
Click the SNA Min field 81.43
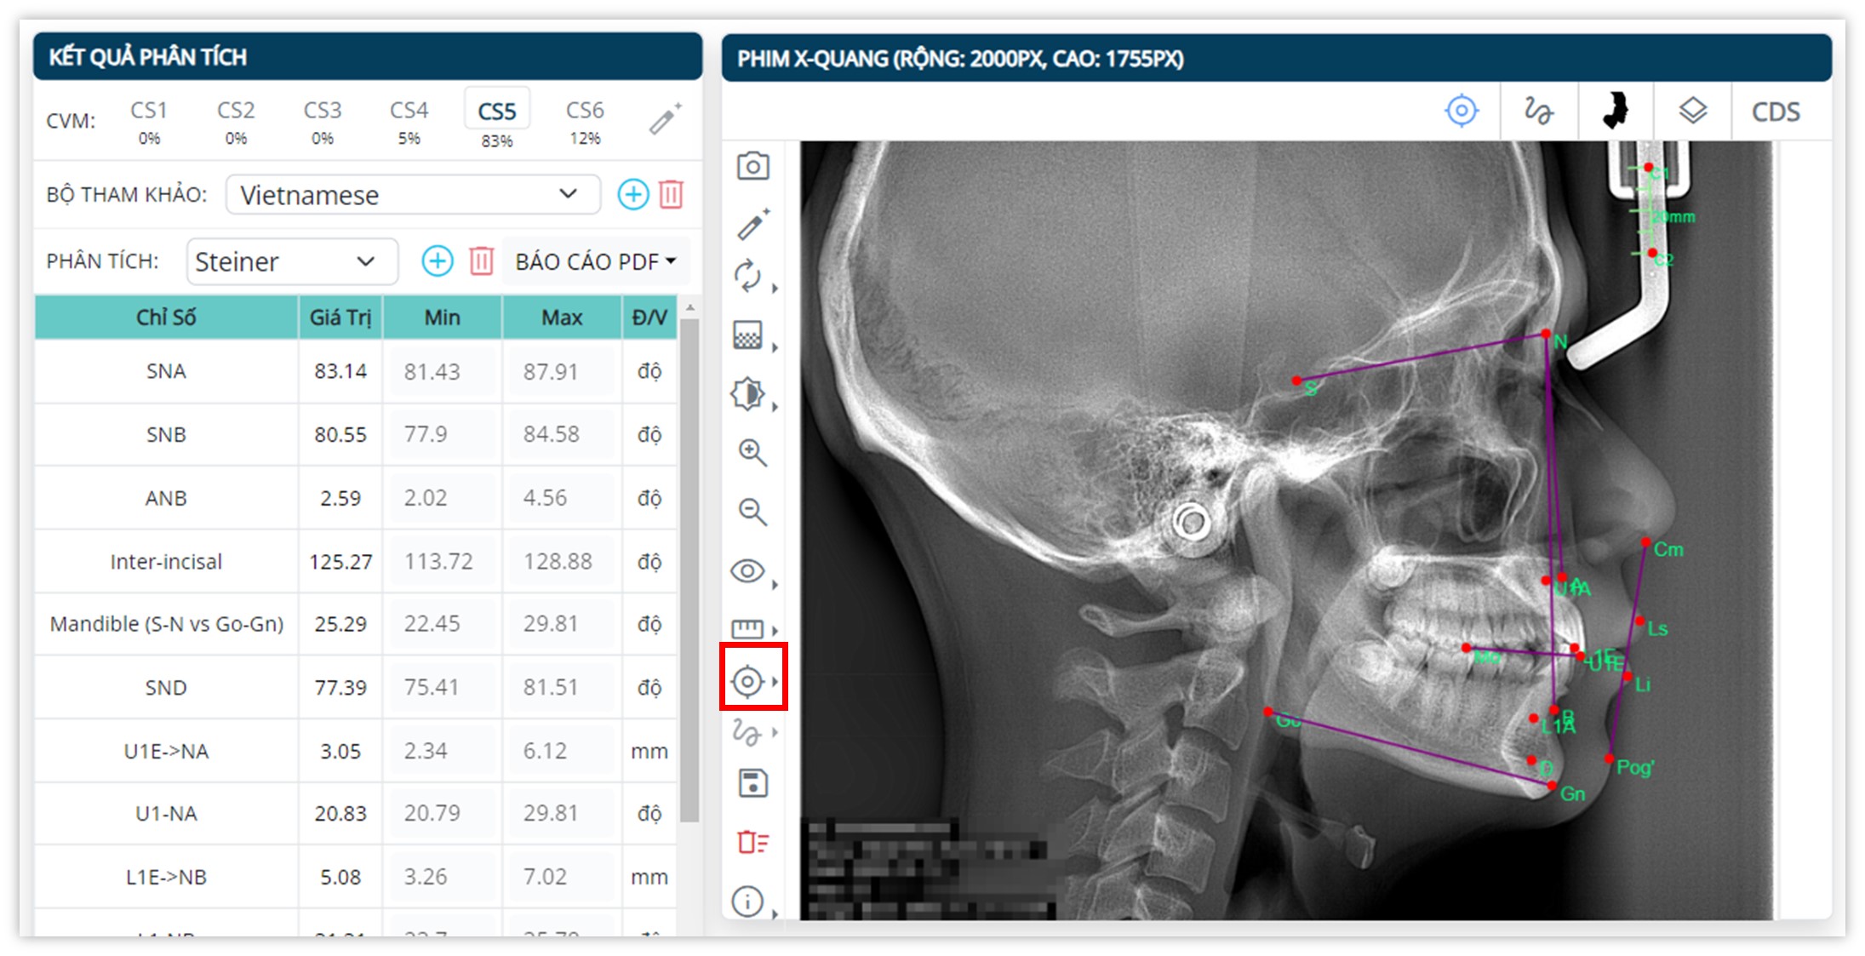click(443, 371)
